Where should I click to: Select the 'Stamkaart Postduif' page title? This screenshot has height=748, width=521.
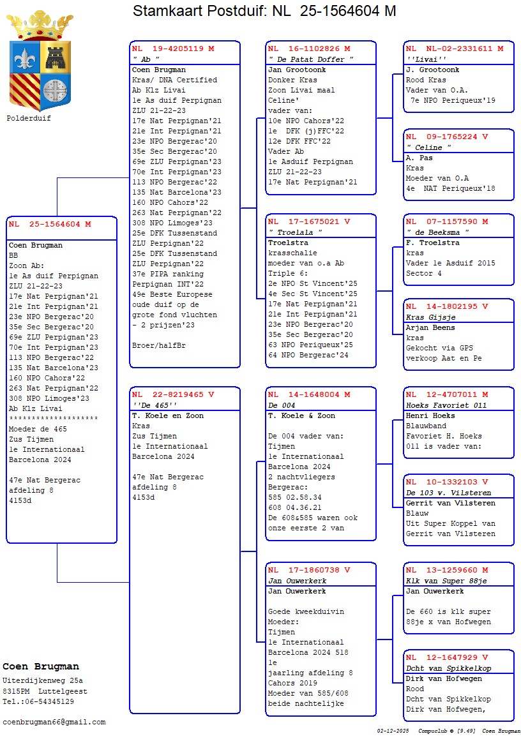tap(264, 11)
